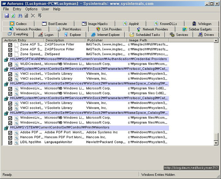Image resolution: width=221 pixels, height=179 pixels.
Task: Click the registry icon beside Print\Monitors key
Action: click(6, 128)
